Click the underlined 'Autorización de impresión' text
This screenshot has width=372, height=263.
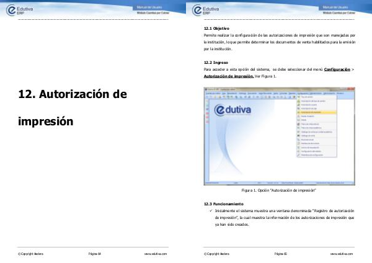coord(228,76)
